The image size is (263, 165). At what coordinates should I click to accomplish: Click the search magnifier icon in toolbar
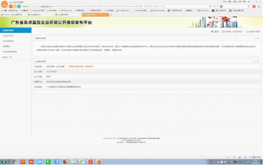pos(249,6)
